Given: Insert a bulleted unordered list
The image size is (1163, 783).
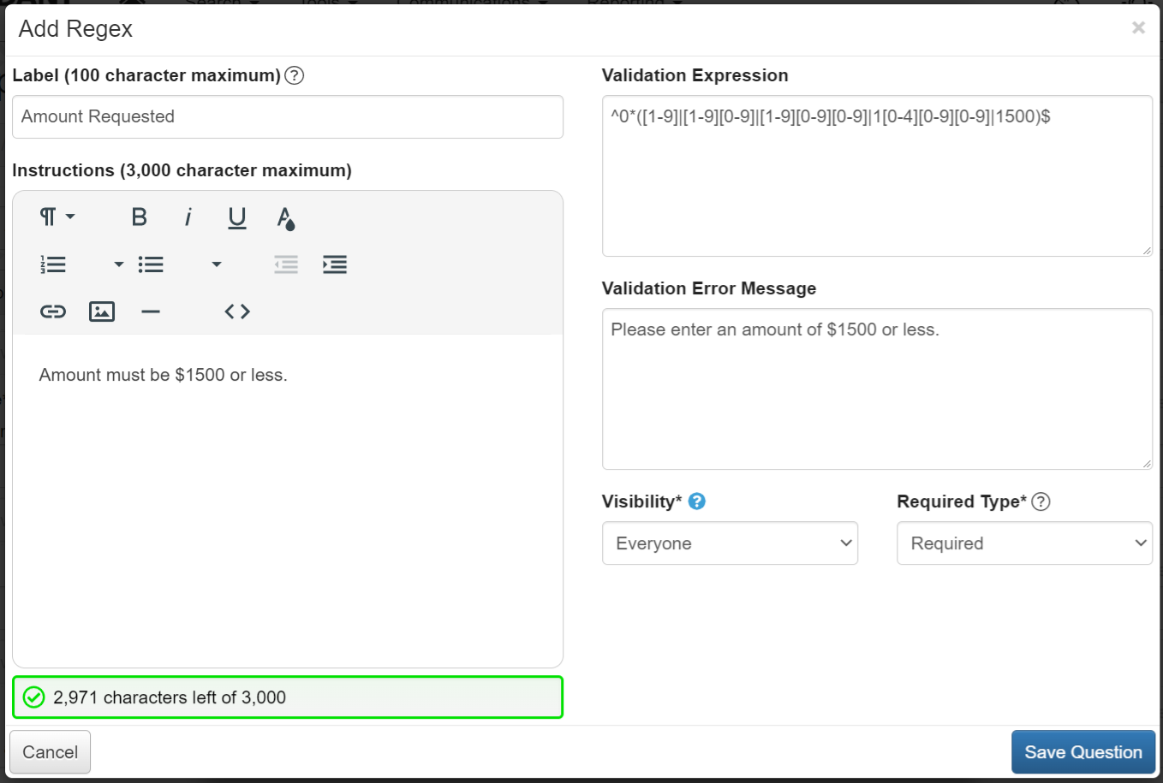Looking at the screenshot, I should coord(151,264).
